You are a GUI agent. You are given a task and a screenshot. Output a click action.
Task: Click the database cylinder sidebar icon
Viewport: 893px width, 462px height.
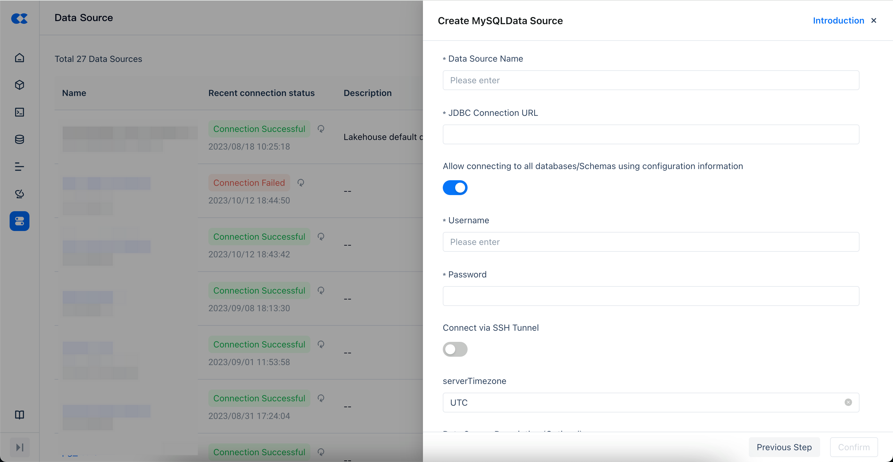click(20, 139)
